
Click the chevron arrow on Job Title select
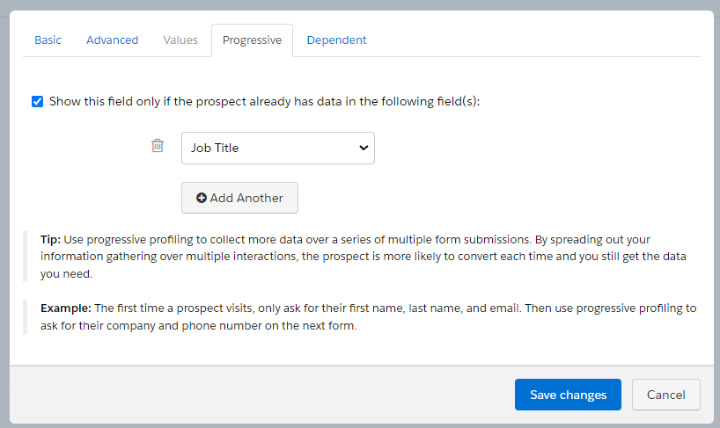pos(364,148)
